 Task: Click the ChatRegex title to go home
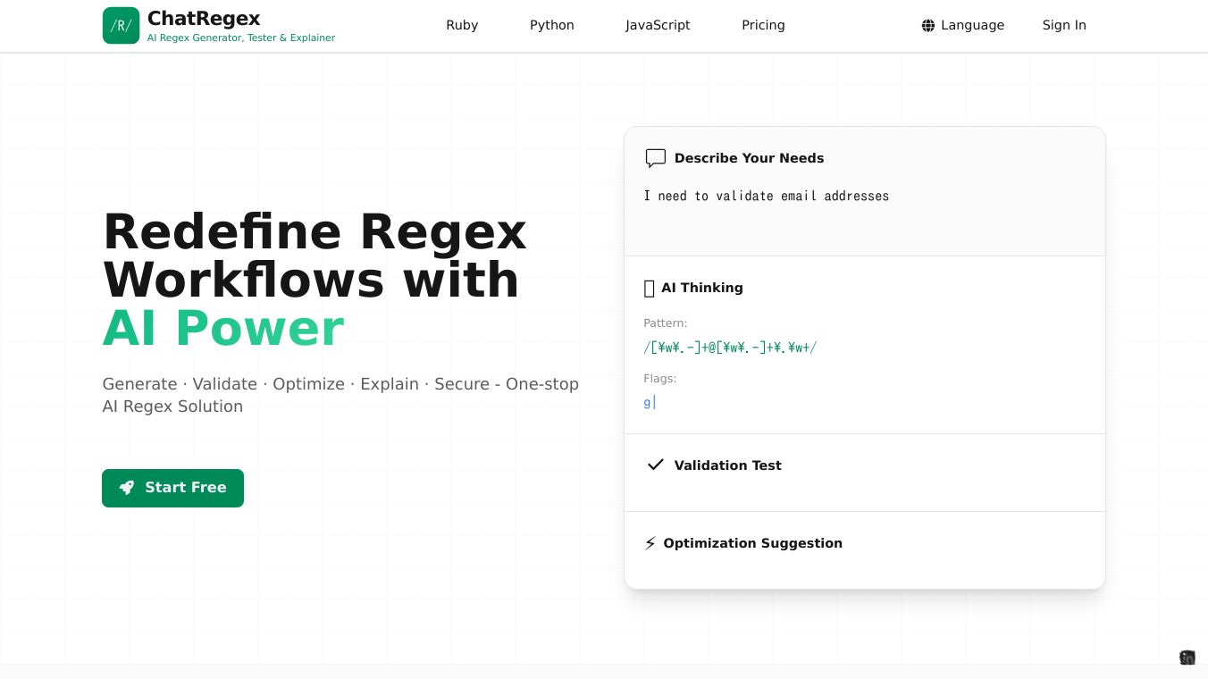203,19
